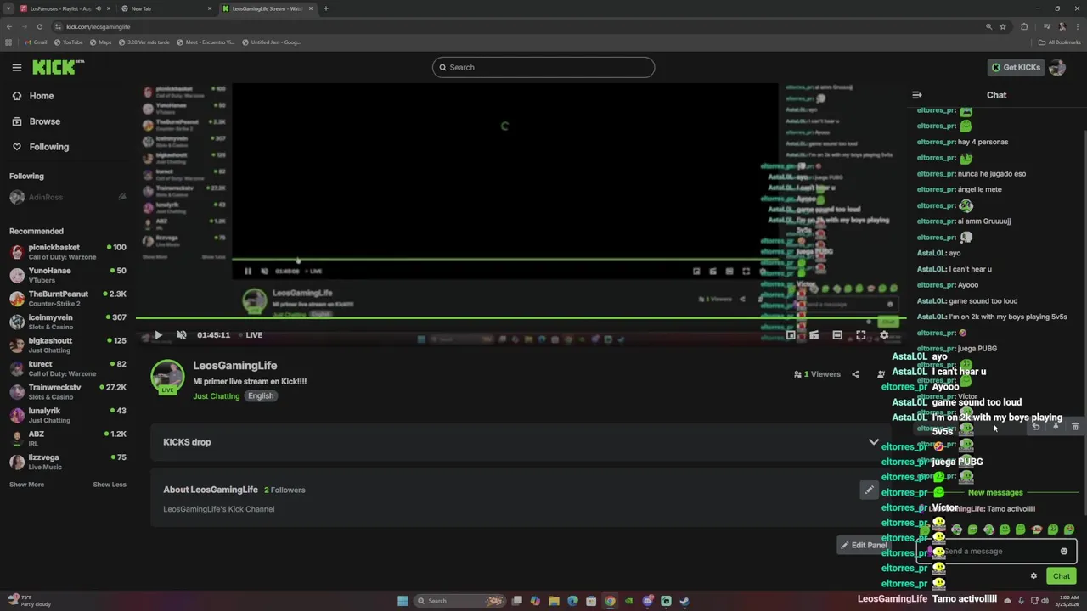Bookmark this page with the star icon
This screenshot has height=611, width=1087.
tap(1003, 26)
